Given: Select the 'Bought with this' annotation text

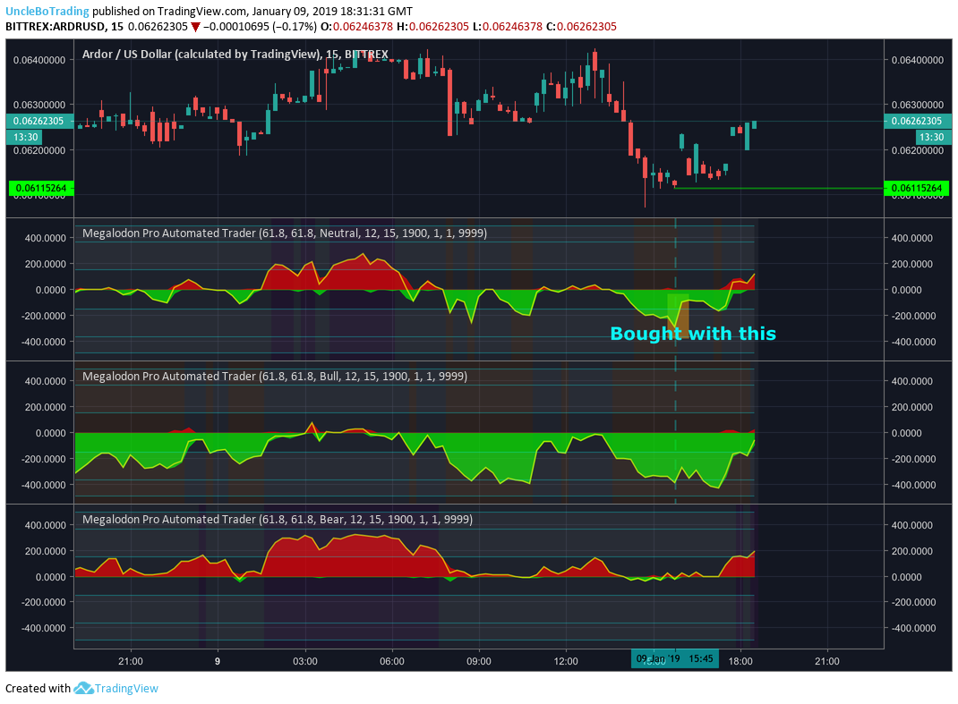Looking at the screenshot, I should 693,334.
